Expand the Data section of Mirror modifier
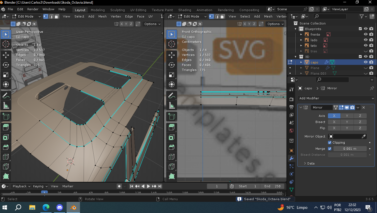This screenshot has height=213, width=377. (309, 163)
